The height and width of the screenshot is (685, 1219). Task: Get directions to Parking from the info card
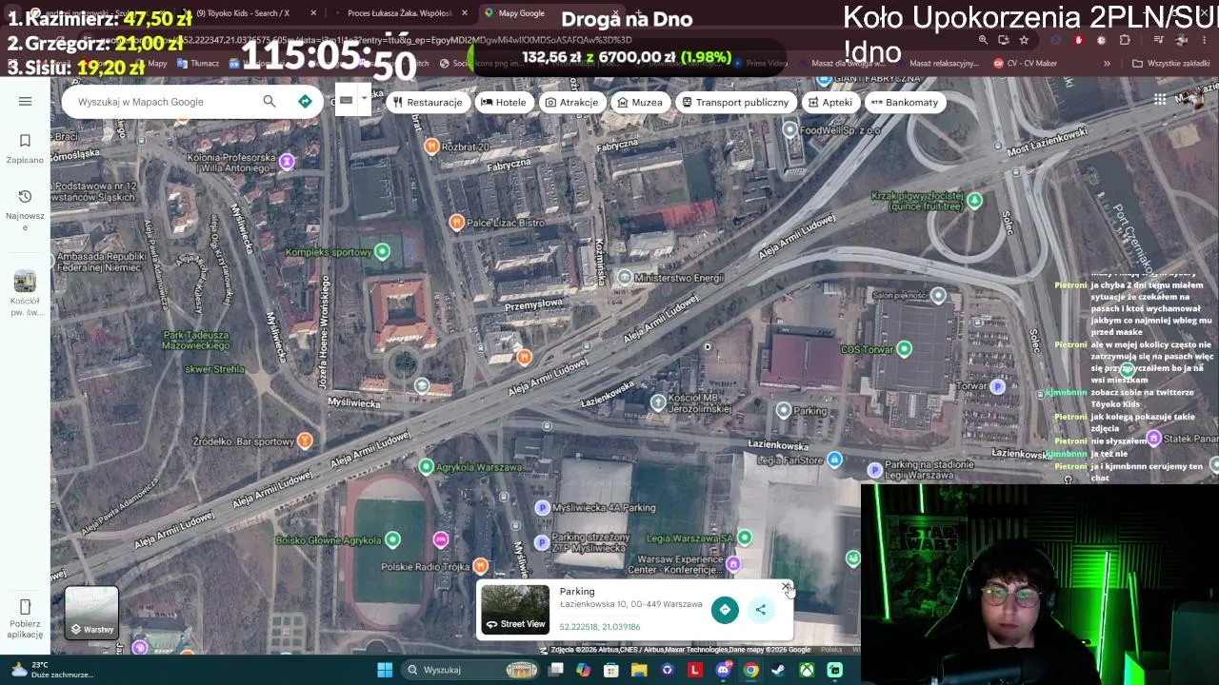(x=725, y=610)
